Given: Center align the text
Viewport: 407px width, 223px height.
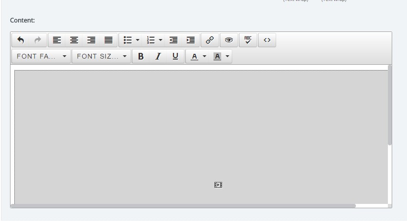Looking at the screenshot, I should click(74, 40).
